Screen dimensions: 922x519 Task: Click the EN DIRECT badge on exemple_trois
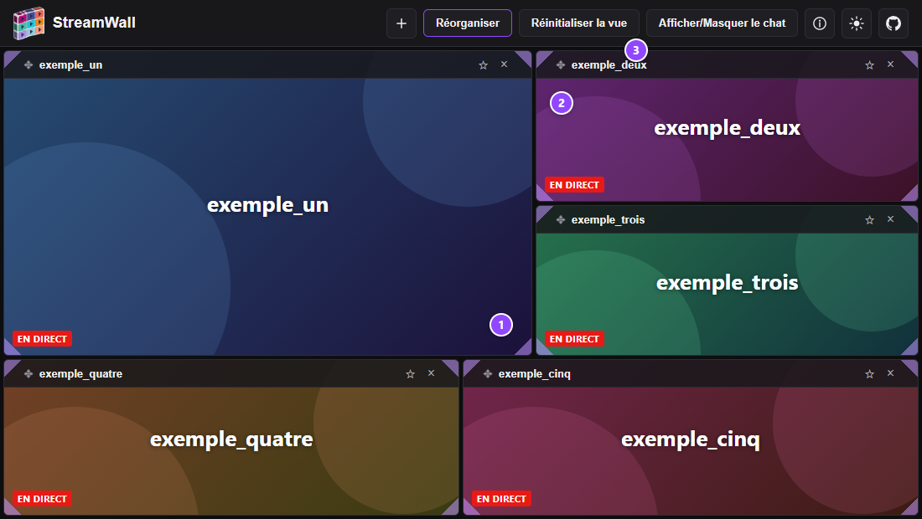(574, 339)
